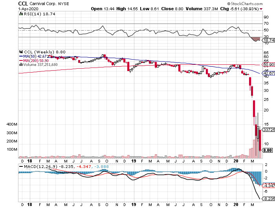
Task: Click the 33725 volume tag on right axis
Action: (268, 130)
